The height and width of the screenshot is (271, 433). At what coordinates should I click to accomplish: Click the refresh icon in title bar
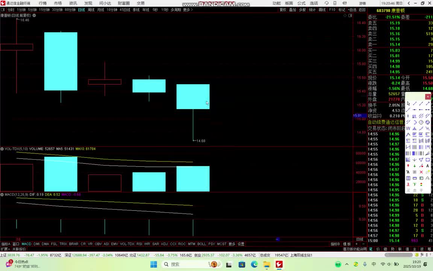coord(327,3)
